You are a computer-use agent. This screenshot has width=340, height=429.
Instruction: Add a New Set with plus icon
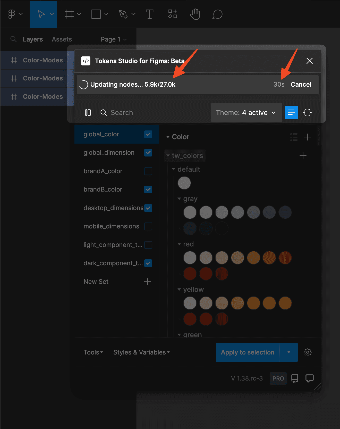tap(148, 282)
